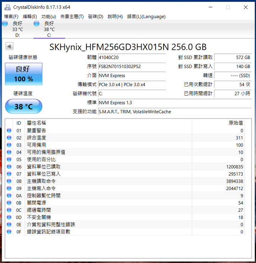Click status dot for attribute 05 使用的百分比
The width and height of the screenshot is (256, 263).
pyautogui.click(x=9, y=159)
